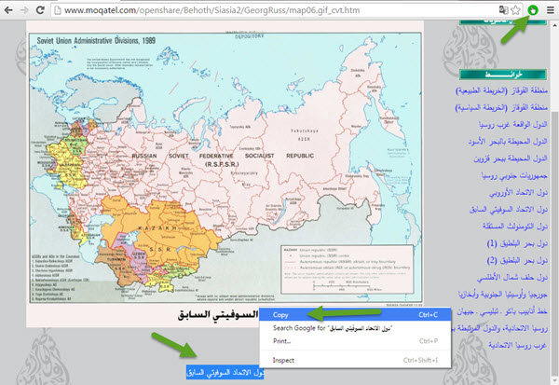Open the link منطقة القوقاز (الخريطة السياسية)
Viewport: 559px width, 385px height.
click(501, 107)
